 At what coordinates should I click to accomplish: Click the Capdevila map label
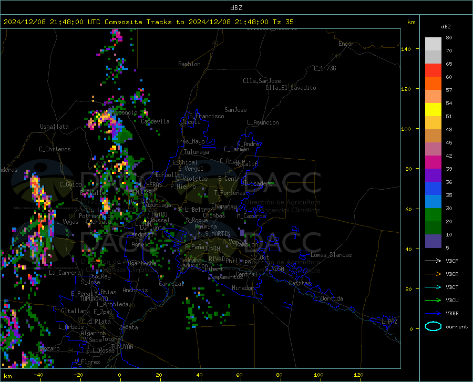[x=155, y=121]
